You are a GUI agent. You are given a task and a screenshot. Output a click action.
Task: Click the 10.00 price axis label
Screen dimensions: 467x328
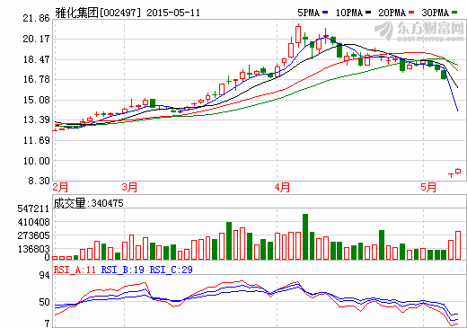click(36, 161)
